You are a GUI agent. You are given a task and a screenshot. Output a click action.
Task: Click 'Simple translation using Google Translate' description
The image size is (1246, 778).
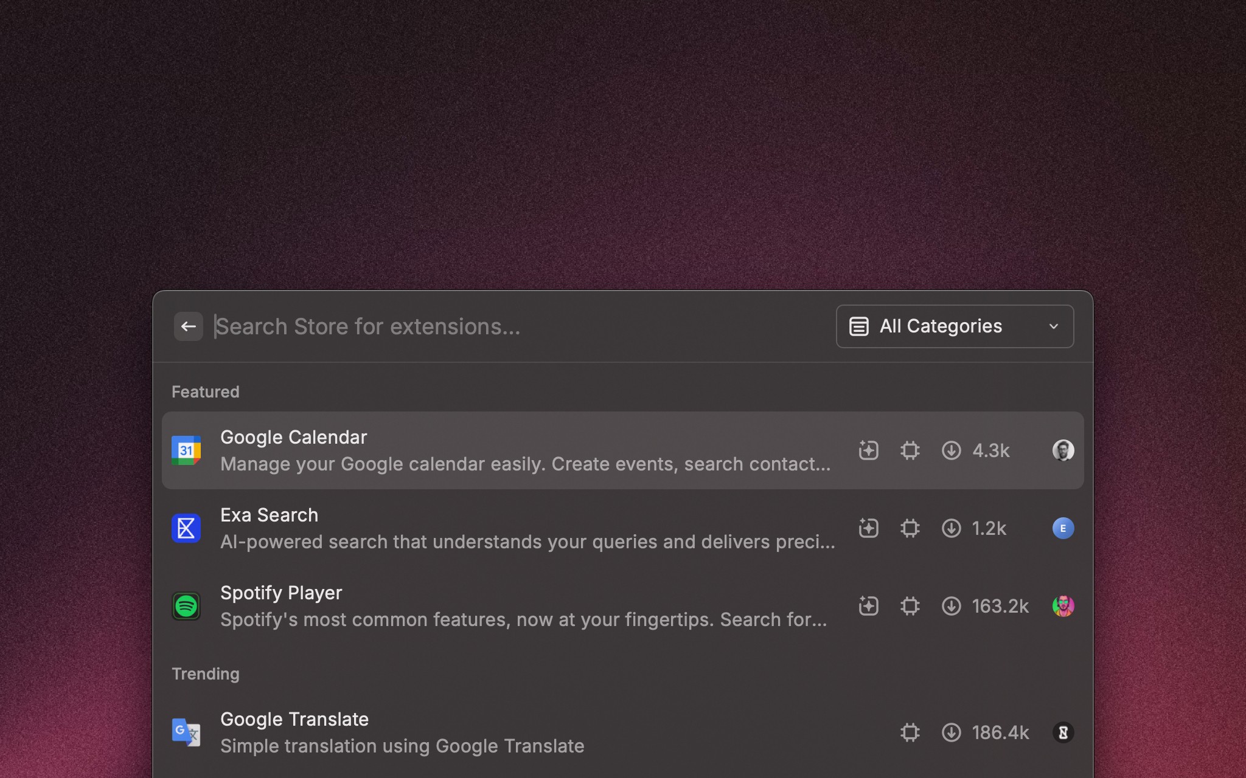402,746
